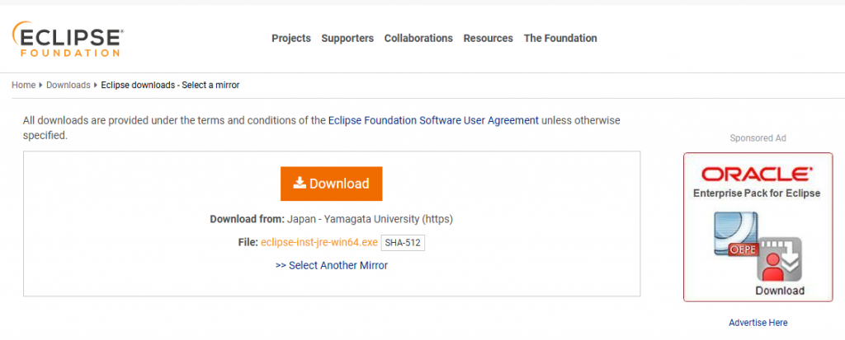Open the Collaborations menu
This screenshot has height=340, width=845.
point(418,38)
